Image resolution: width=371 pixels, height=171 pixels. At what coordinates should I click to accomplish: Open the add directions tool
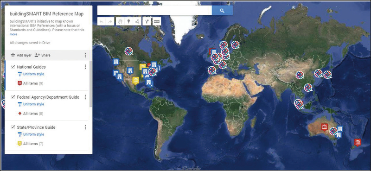coord(147,21)
